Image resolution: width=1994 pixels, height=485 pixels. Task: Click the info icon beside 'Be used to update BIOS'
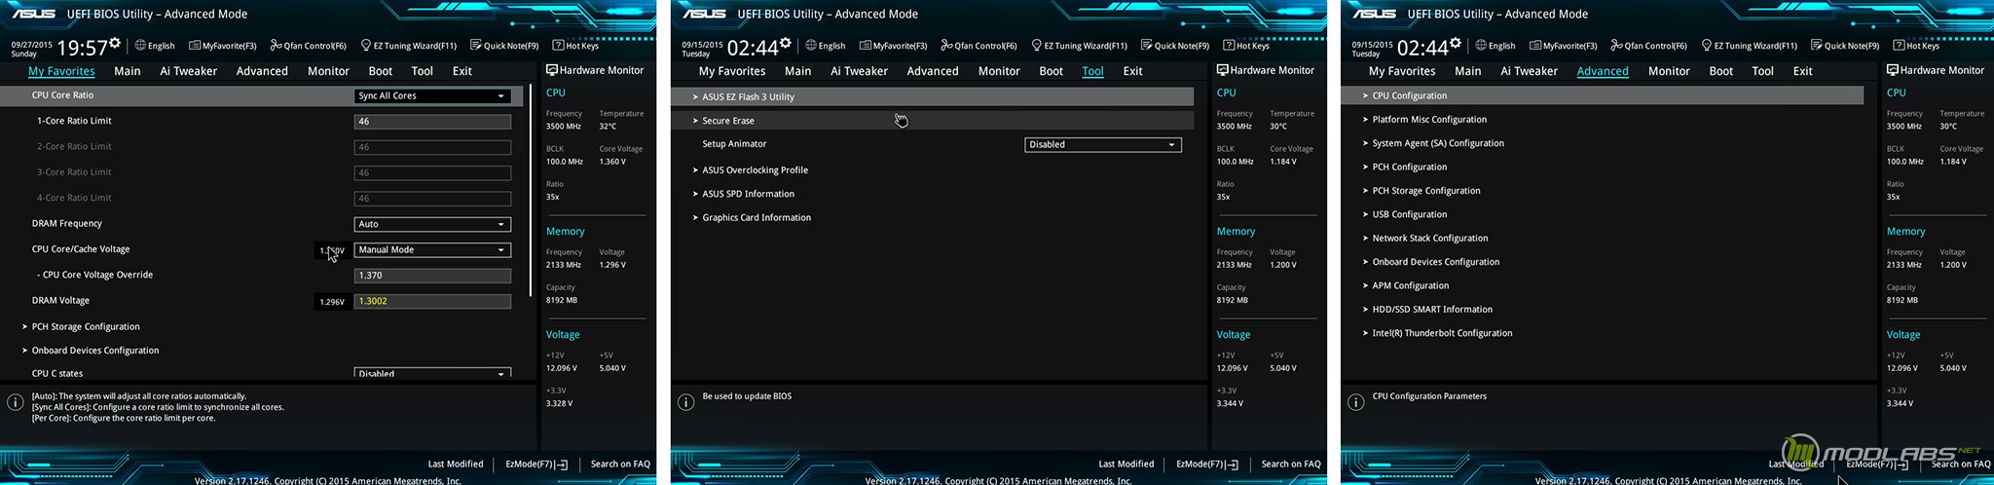[685, 402]
